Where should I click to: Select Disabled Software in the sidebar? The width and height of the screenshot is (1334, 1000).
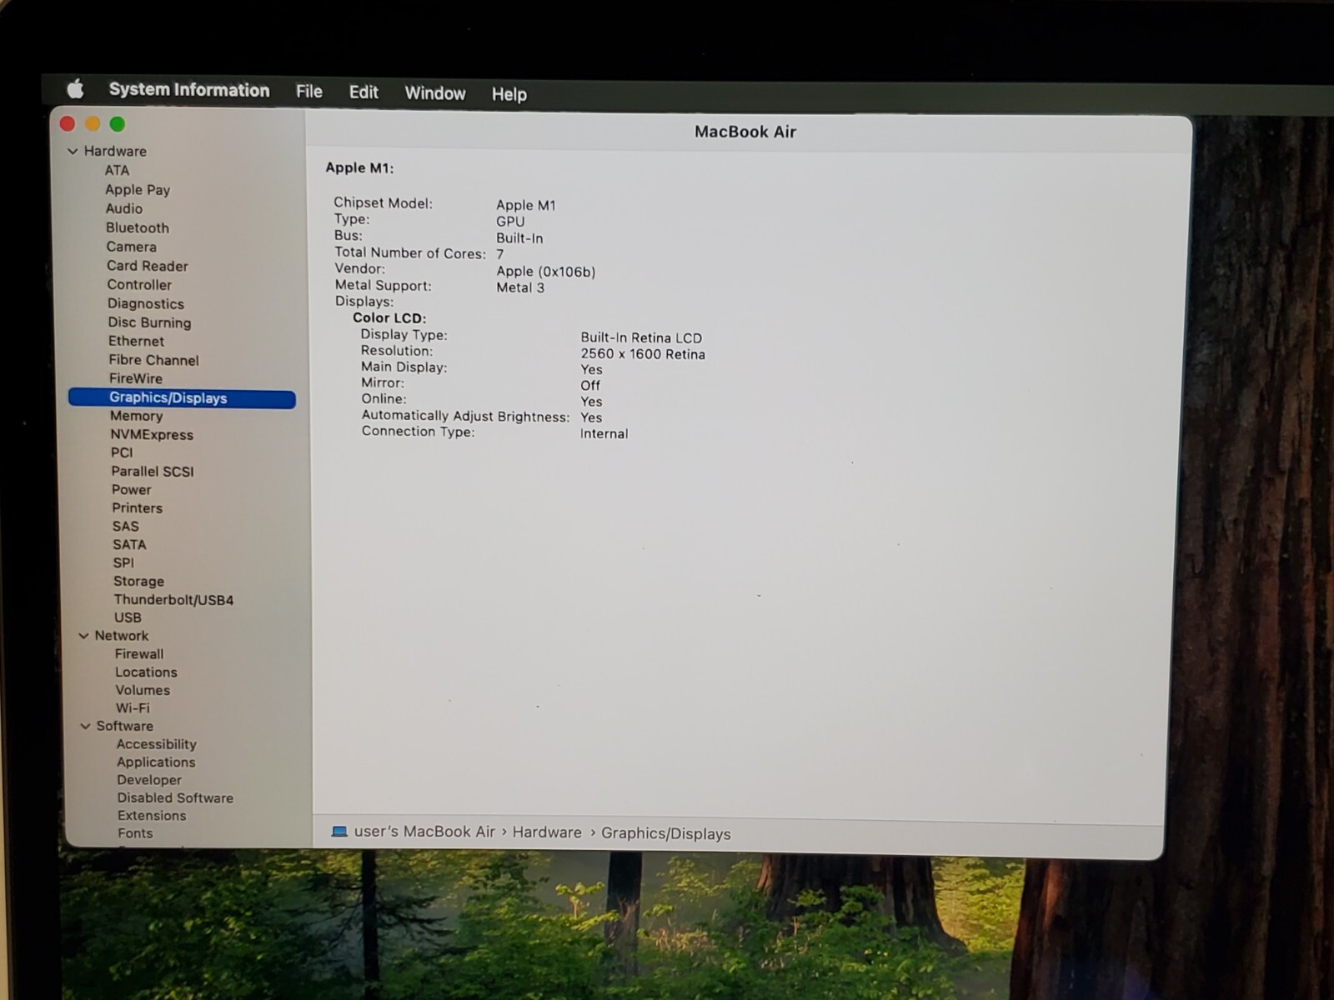[x=175, y=798]
